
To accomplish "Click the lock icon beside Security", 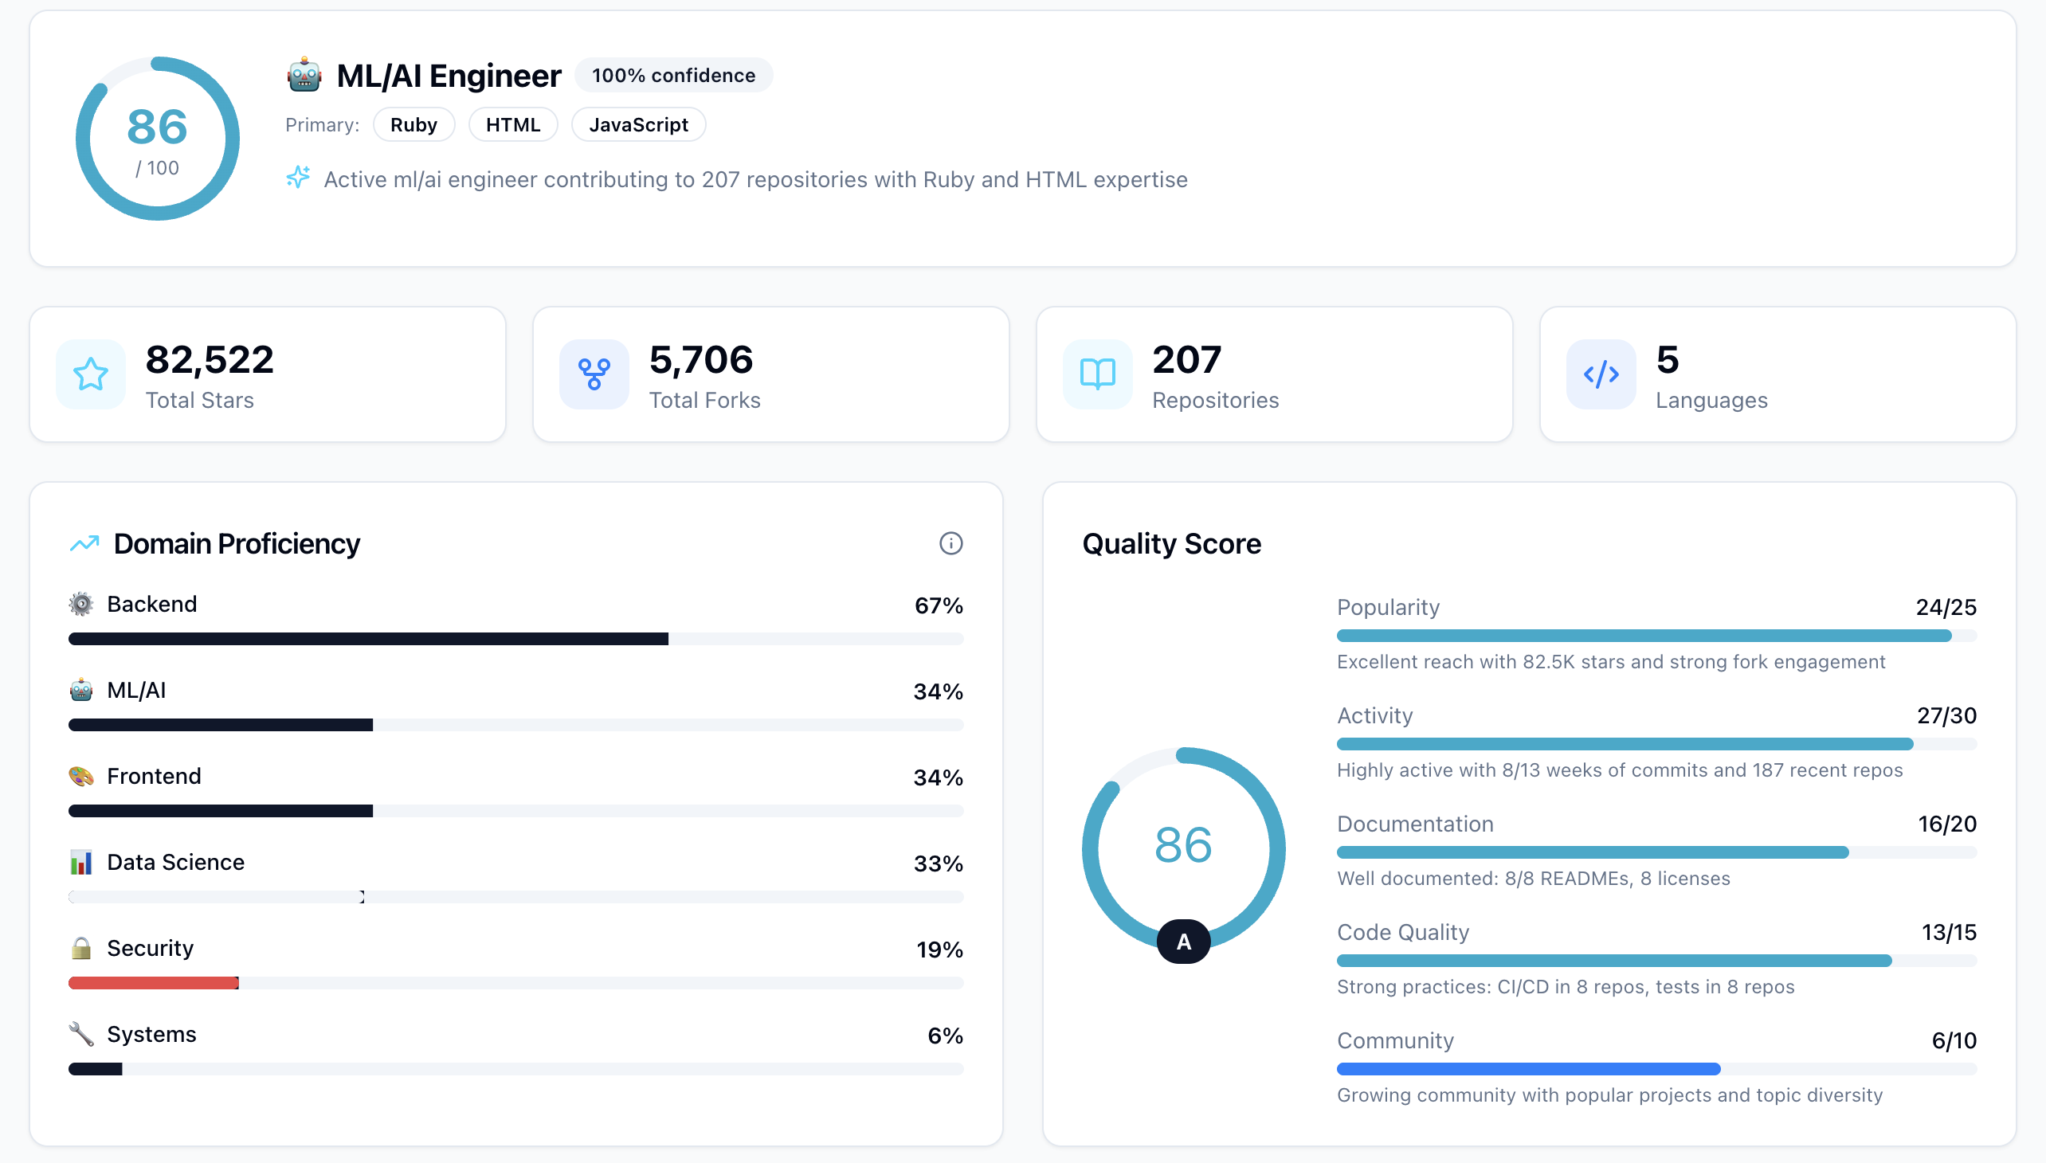I will coord(80,948).
